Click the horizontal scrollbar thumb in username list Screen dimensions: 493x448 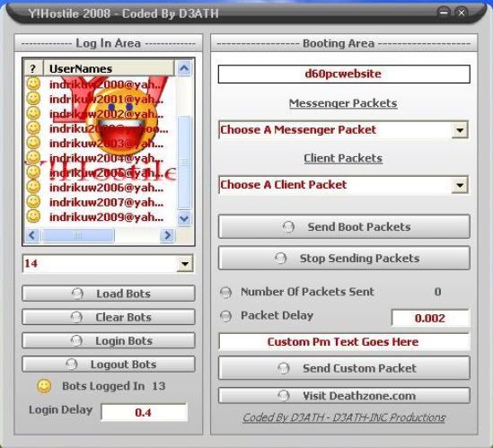click(x=78, y=235)
